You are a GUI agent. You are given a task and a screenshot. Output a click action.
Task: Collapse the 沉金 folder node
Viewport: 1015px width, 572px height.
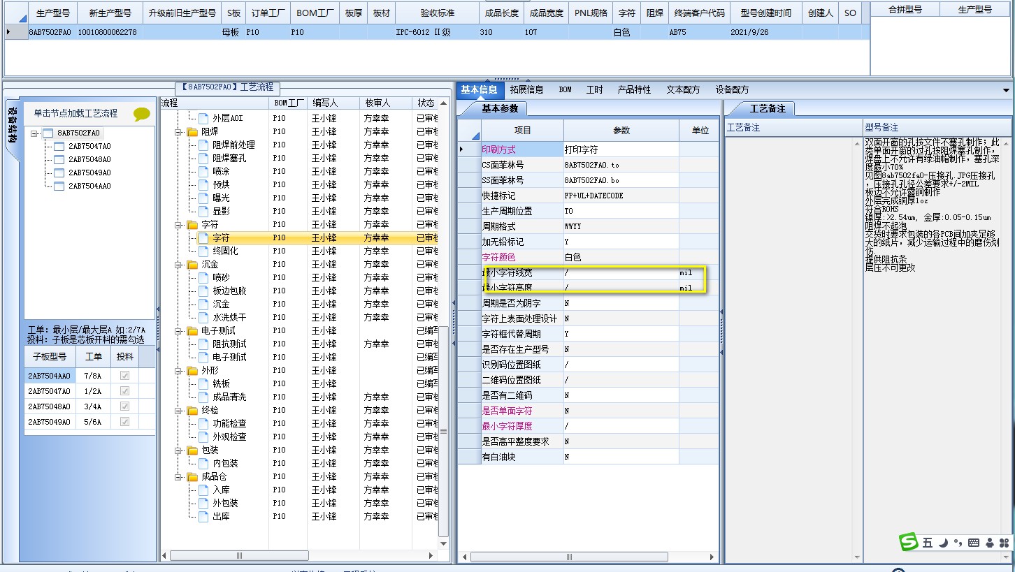(x=178, y=265)
